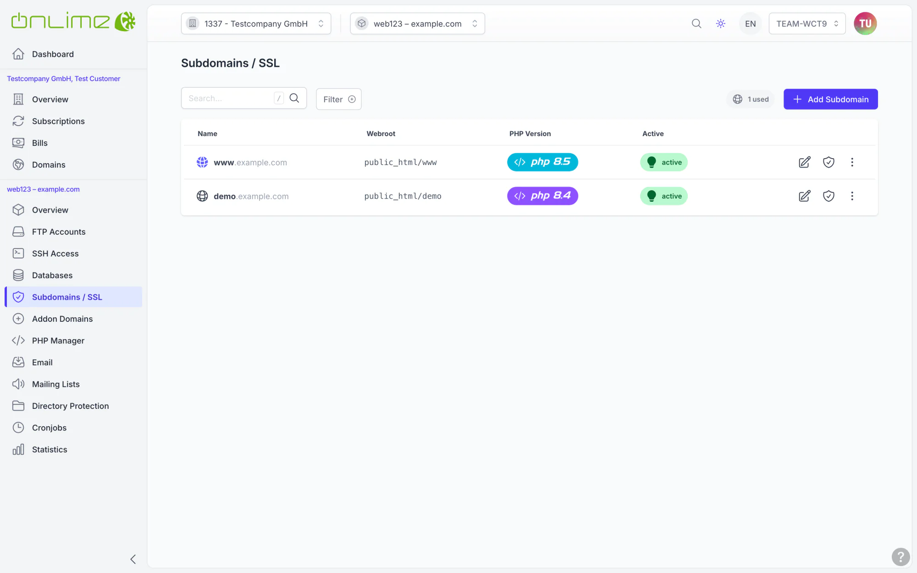This screenshot has width=917, height=573.
Task: Click the edit icon for www.example.com
Action: click(804, 162)
